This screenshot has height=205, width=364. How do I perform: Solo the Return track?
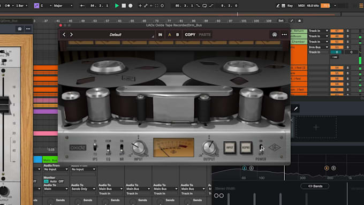348,31
